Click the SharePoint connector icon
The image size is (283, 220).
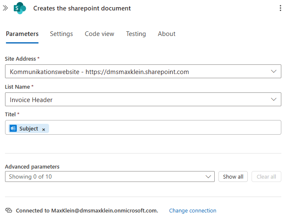[x=20, y=8]
